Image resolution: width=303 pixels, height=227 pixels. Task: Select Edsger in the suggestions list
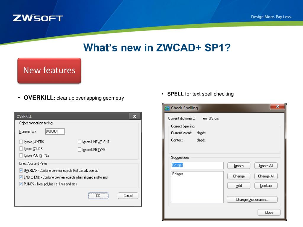click(x=178, y=174)
